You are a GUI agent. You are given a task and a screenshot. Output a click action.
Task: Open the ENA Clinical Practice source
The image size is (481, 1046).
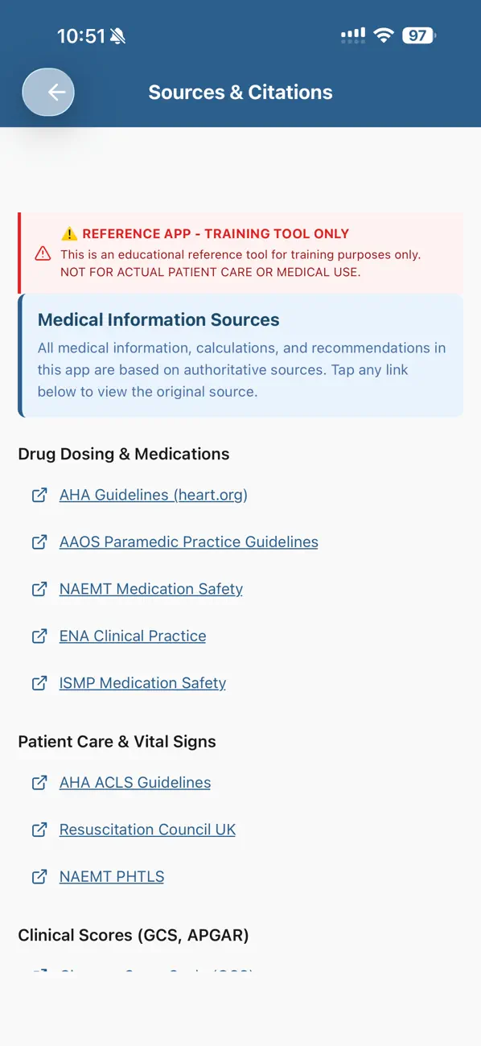132,636
